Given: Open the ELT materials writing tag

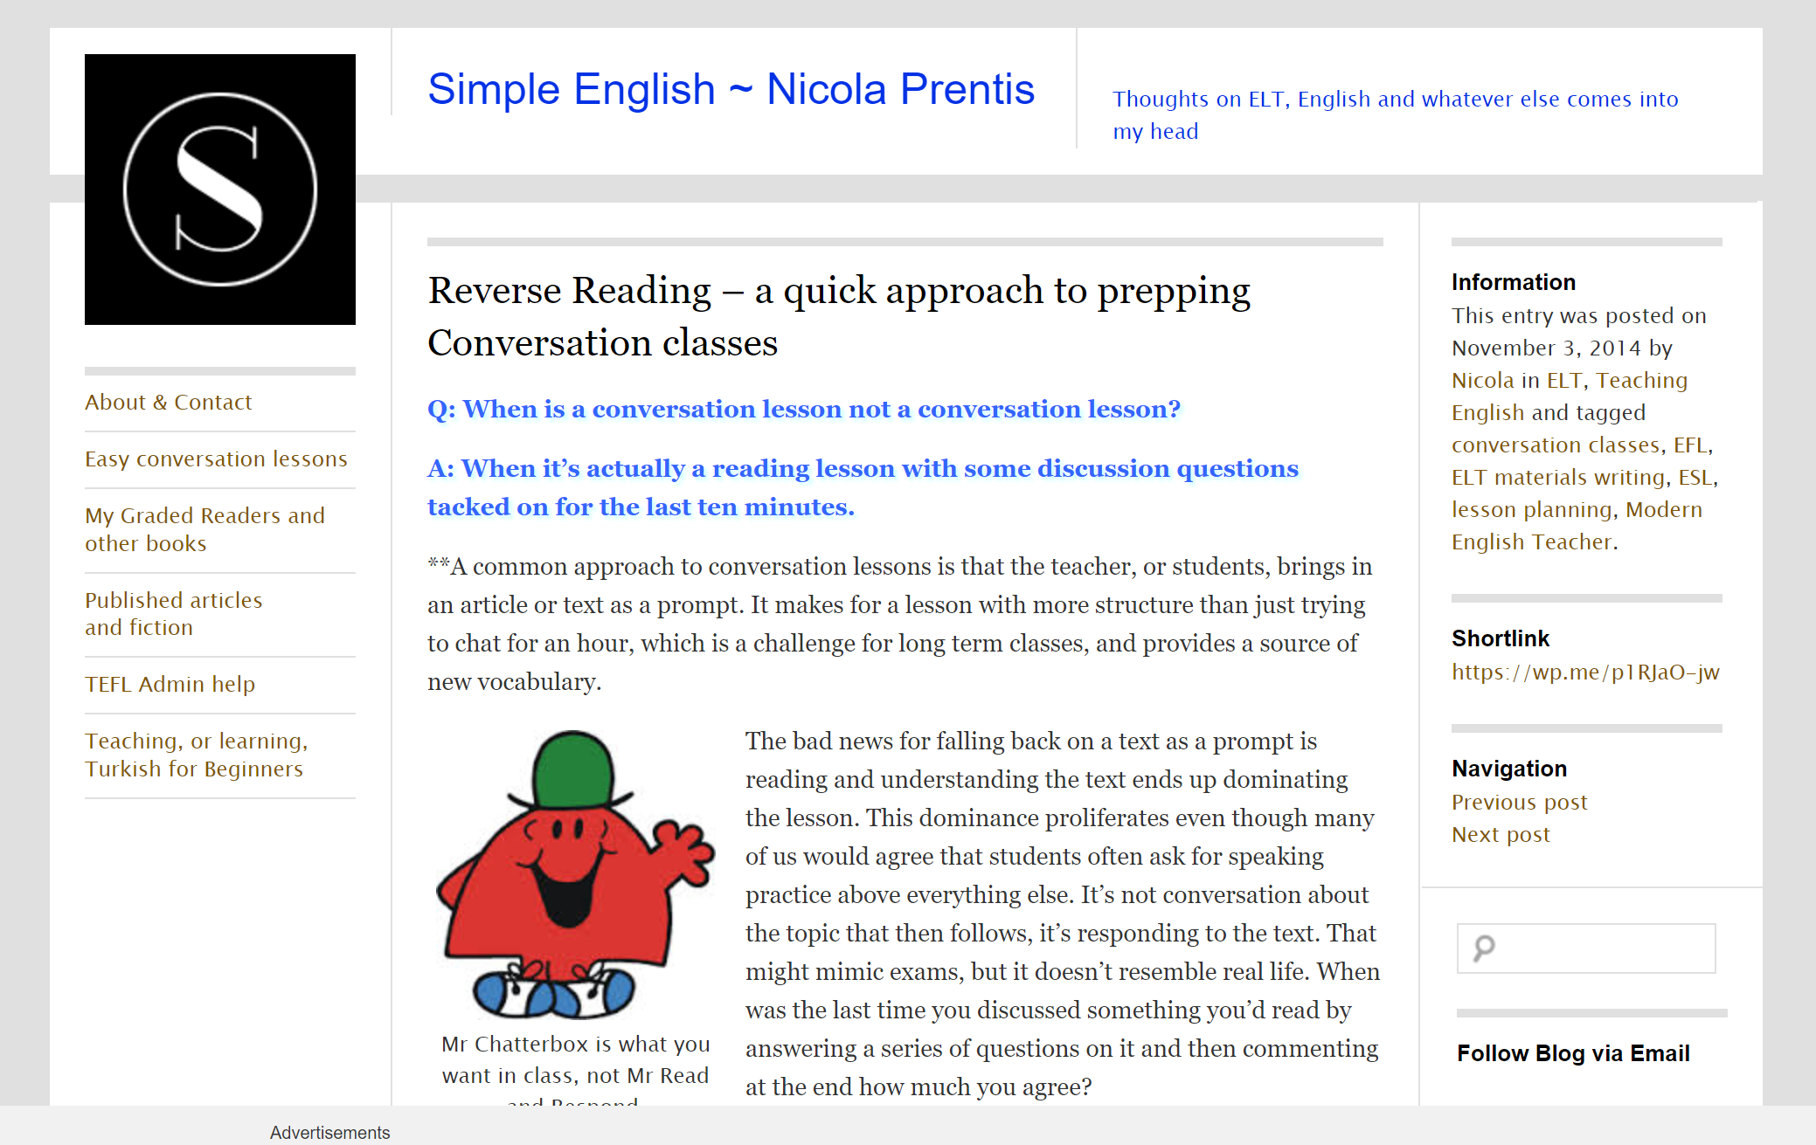Looking at the screenshot, I should point(1557,478).
